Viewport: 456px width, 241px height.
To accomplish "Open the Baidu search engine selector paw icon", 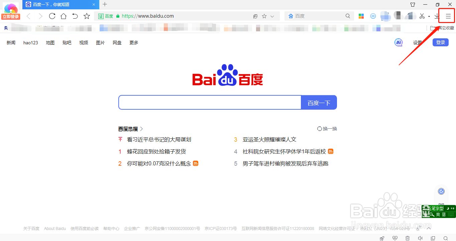I will (x=291, y=16).
